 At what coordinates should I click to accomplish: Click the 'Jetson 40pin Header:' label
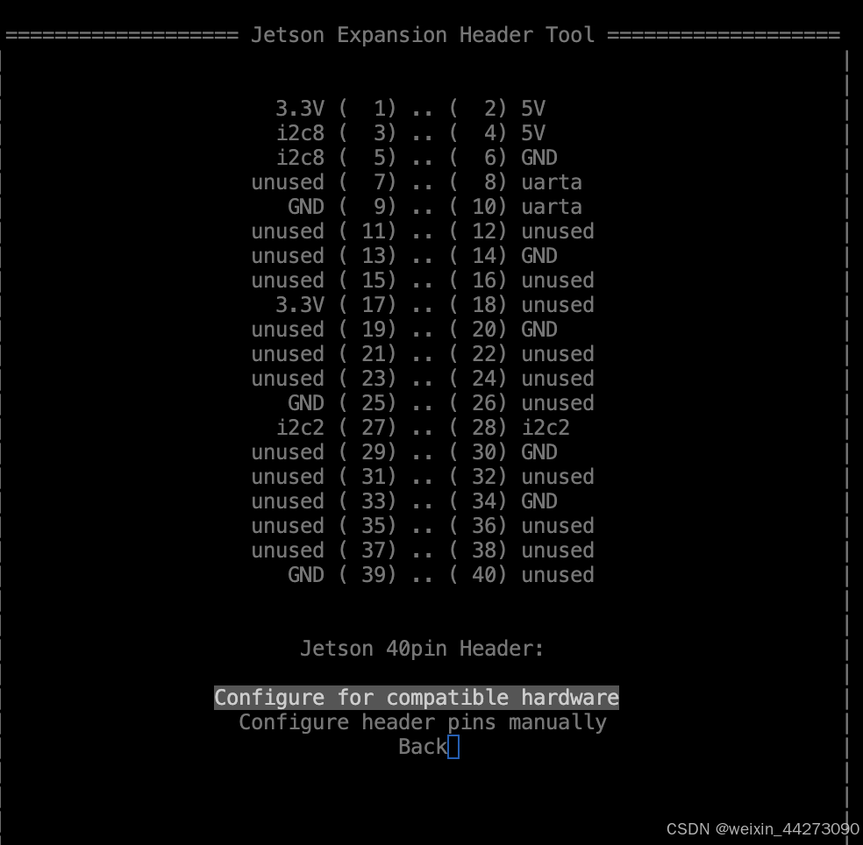(422, 648)
